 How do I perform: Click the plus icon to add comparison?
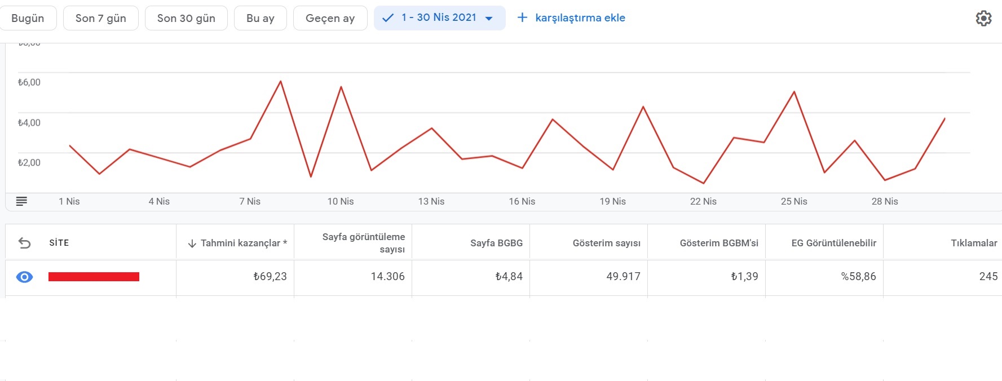tap(522, 17)
